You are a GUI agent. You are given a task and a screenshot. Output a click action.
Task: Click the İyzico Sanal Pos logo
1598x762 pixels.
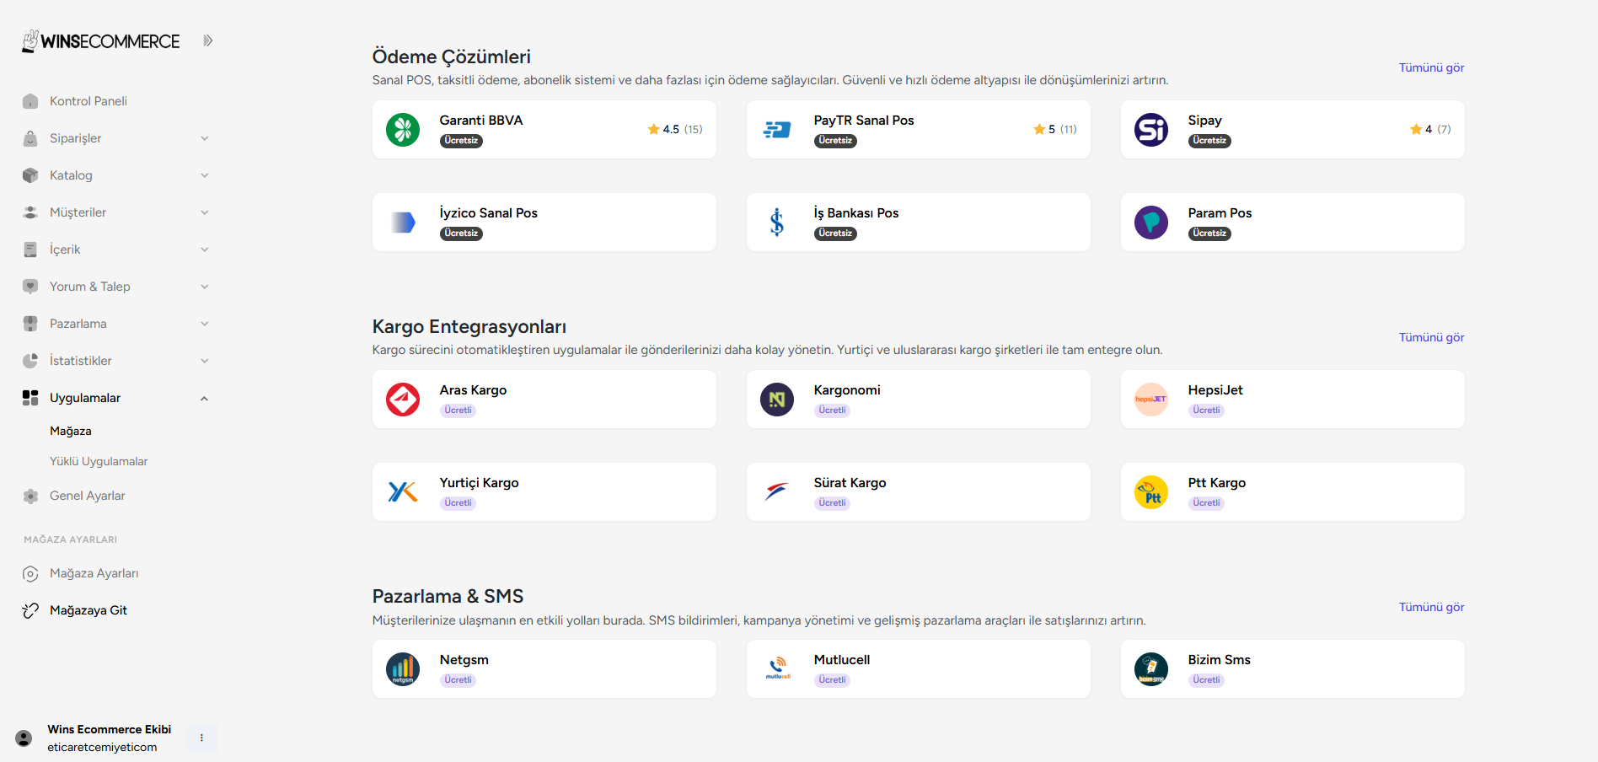pyautogui.click(x=403, y=223)
